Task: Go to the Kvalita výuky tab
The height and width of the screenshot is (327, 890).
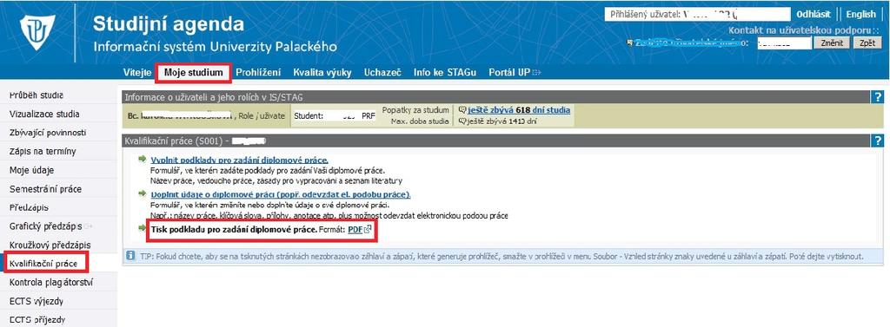Action: click(x=322, y=73)
